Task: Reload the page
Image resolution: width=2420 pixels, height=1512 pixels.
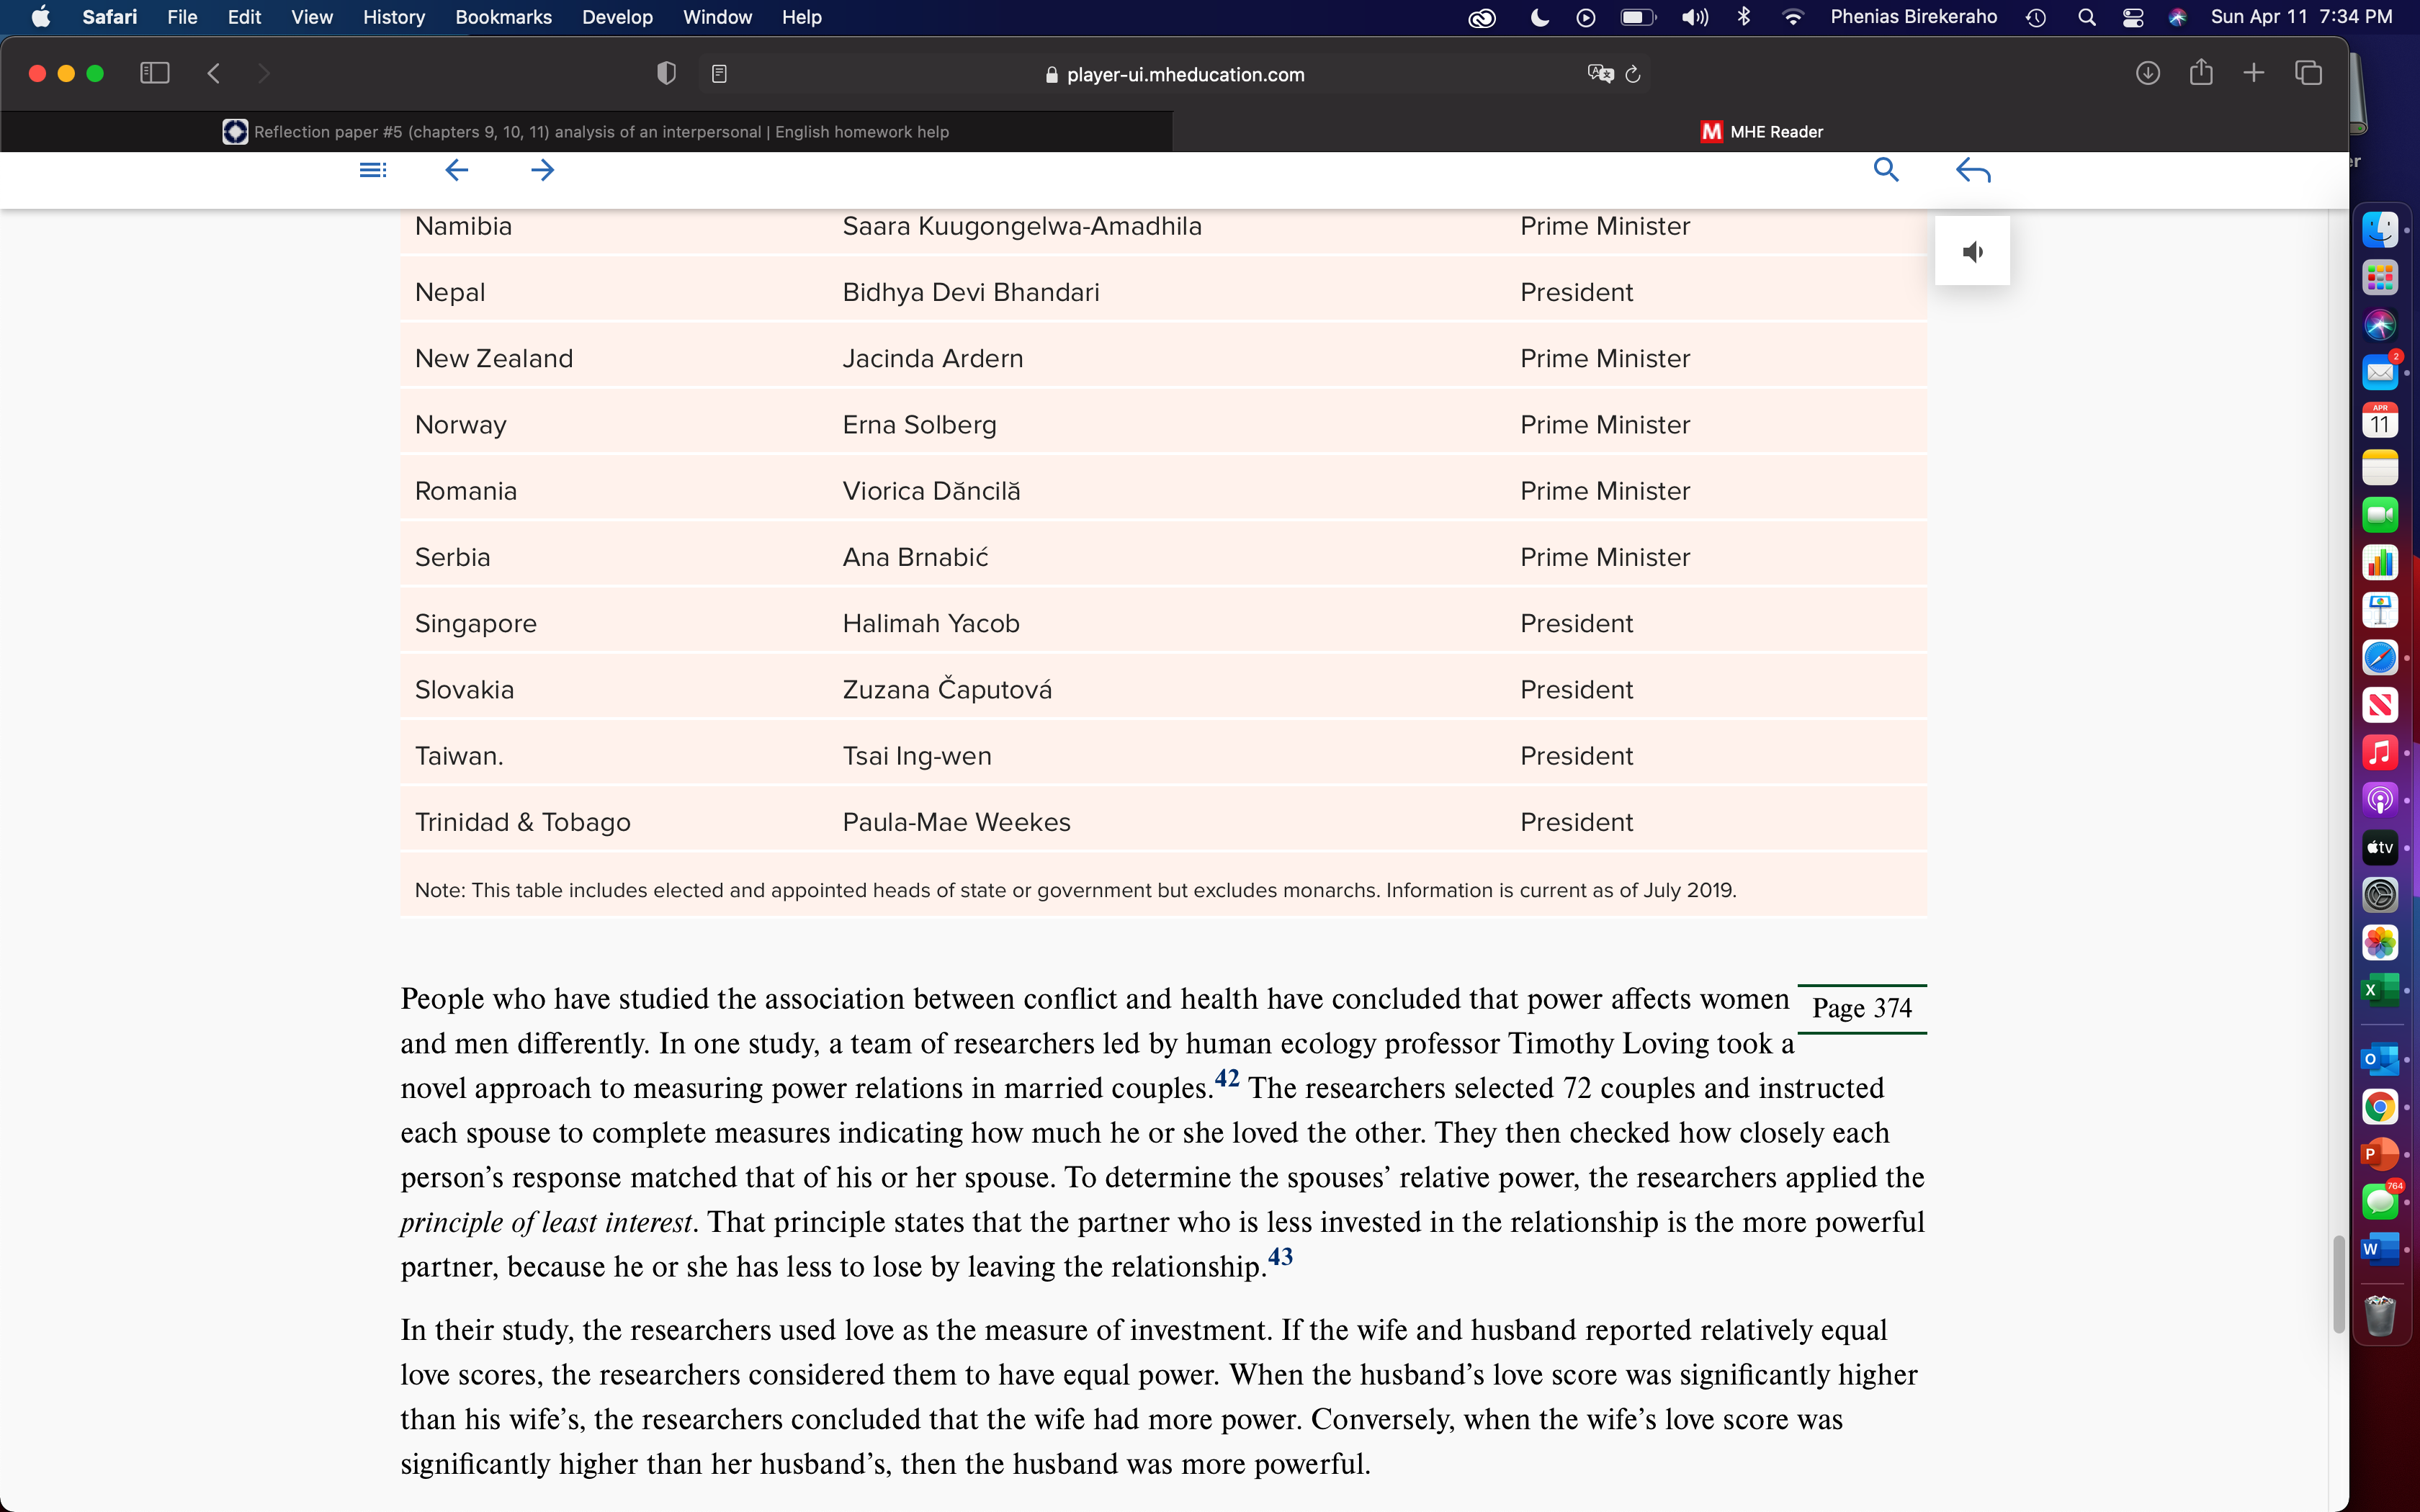Action: 1633,74
